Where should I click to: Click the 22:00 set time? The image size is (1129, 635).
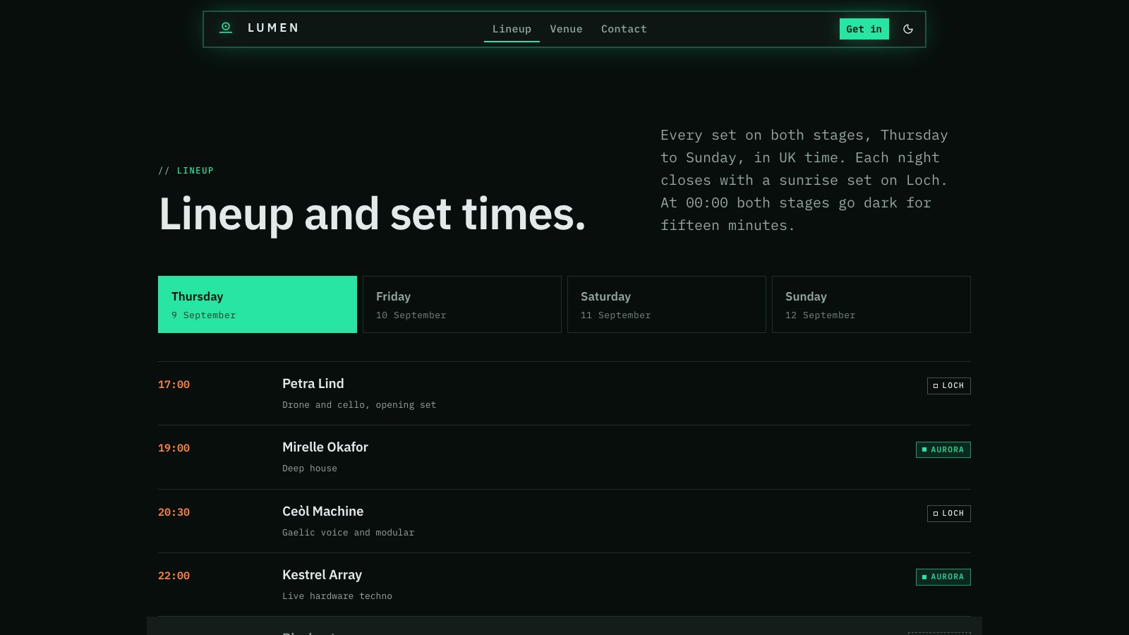174,576
